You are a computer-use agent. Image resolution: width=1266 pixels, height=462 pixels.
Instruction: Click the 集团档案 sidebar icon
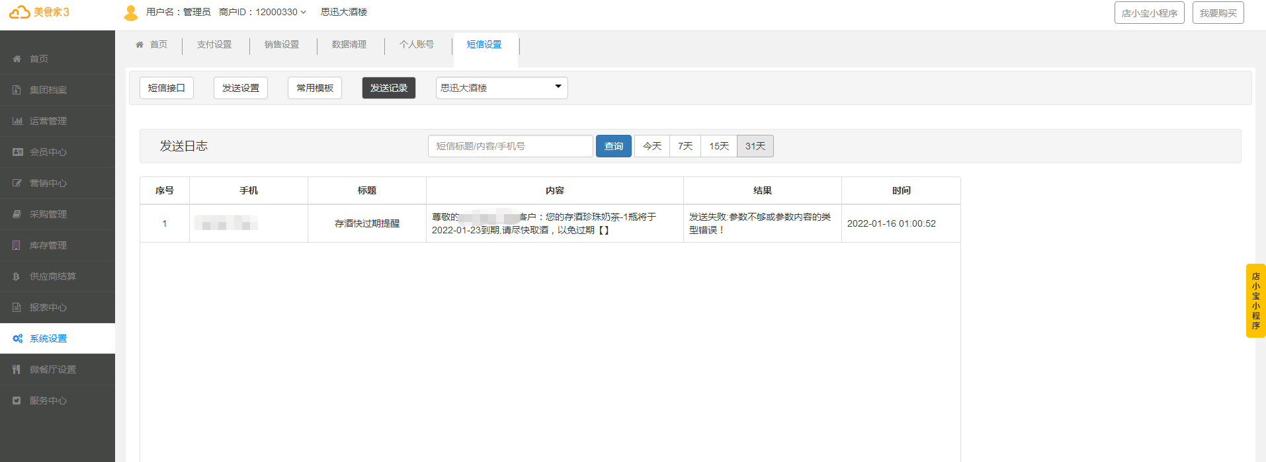[x=17, y=90]
